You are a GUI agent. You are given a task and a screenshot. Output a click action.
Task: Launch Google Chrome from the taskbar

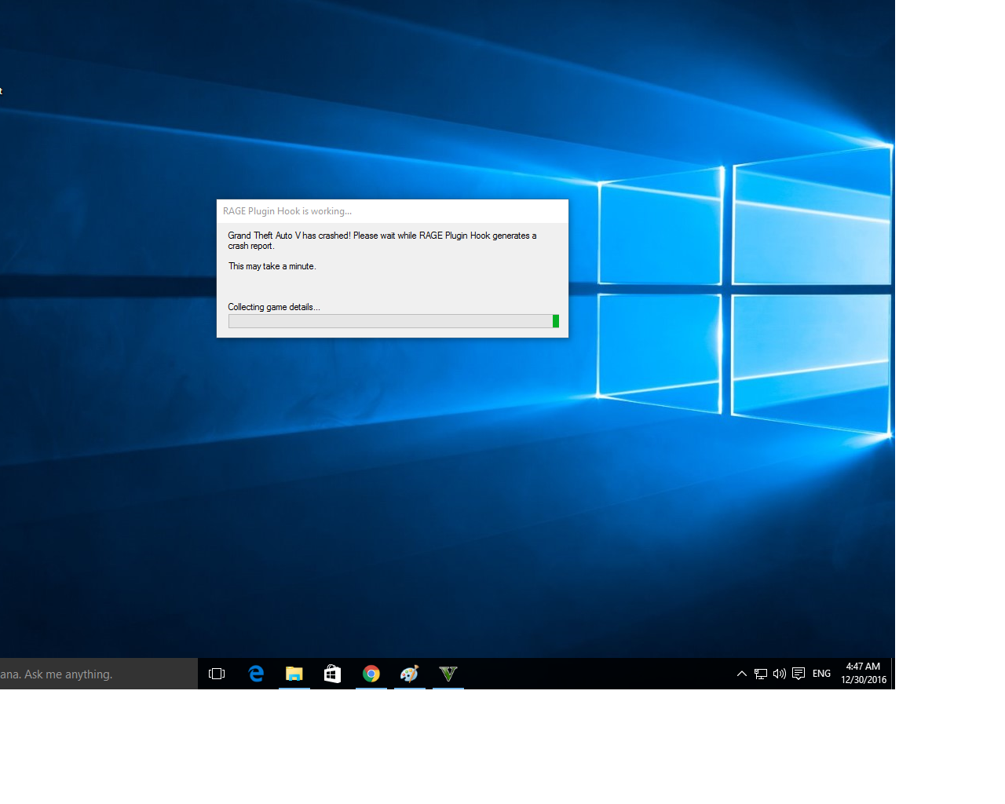pos(371,674)
